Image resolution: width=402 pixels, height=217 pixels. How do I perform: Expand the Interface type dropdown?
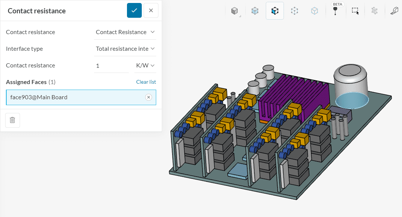pos(125,49)
